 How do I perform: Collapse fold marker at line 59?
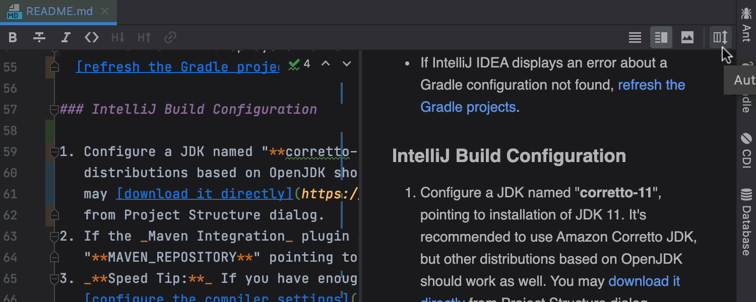[x=54, y=152]
